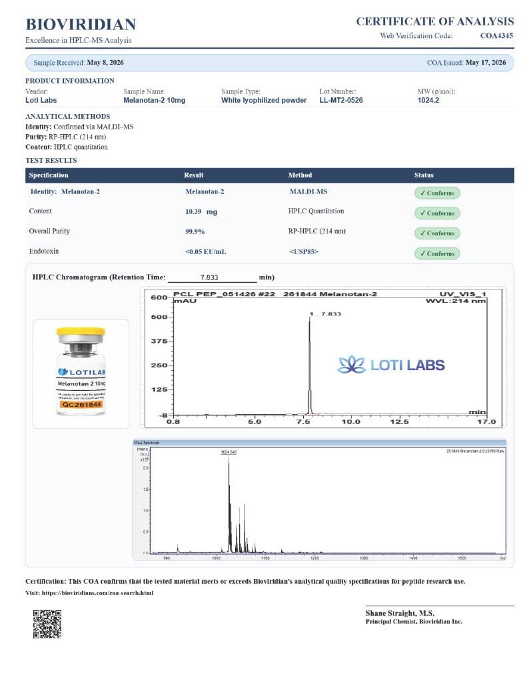Click the BIOVIRIDIAN logo heading
The image size is (527, 683).
coord(81,25)
